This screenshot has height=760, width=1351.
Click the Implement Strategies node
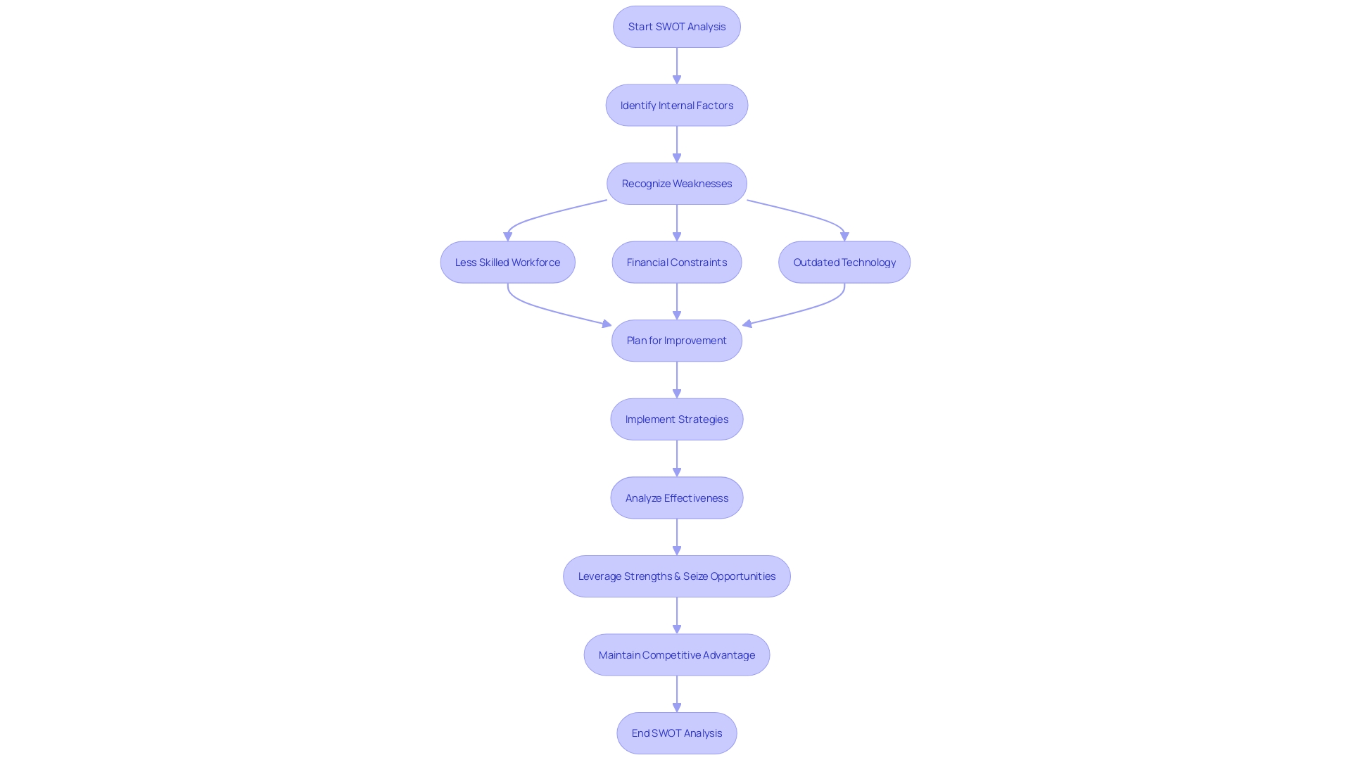pyautogui.click(x=675, y=419)
